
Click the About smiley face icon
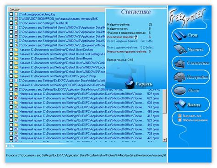point(180,90)
